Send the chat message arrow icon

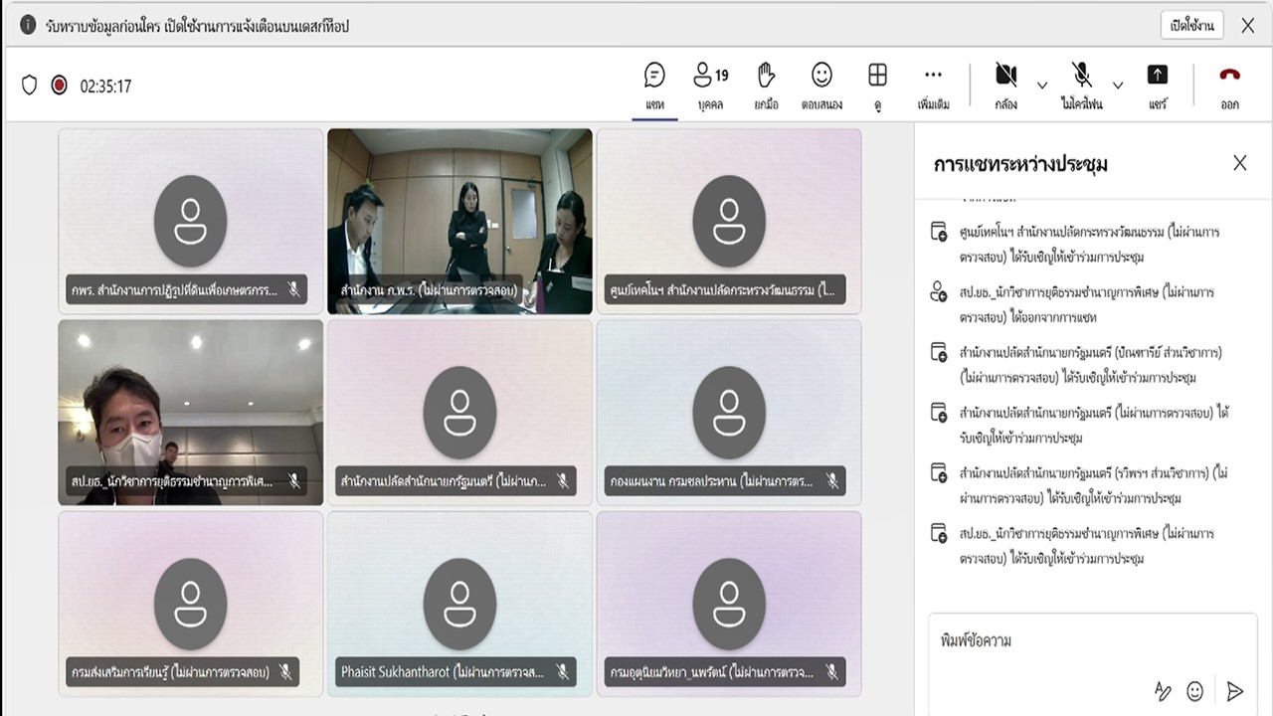[1235, 691]
